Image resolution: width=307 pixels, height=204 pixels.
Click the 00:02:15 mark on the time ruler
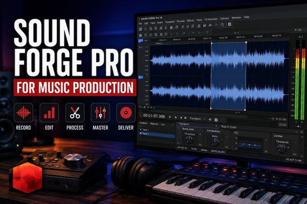click(276, 36)
